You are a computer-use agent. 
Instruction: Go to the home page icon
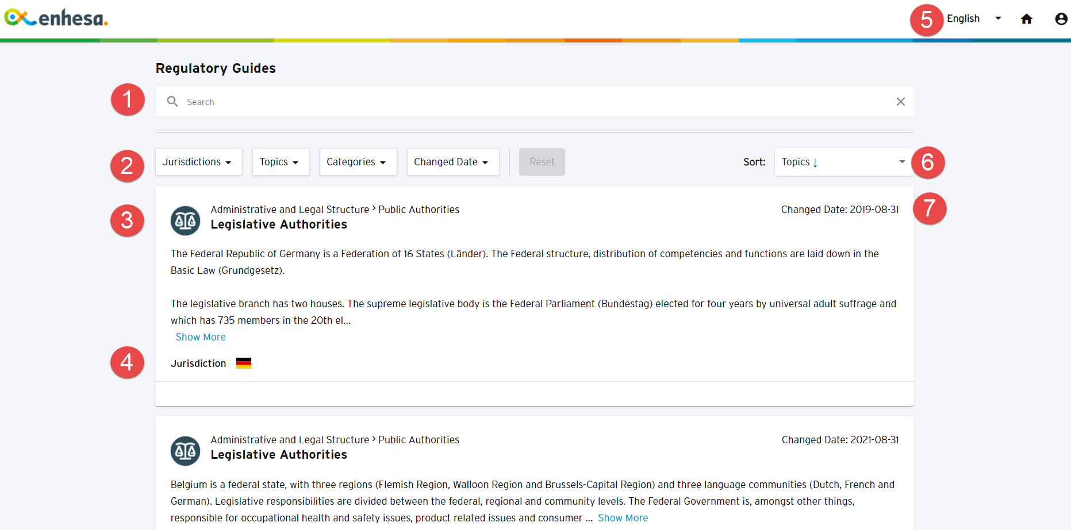(1027, 19)
